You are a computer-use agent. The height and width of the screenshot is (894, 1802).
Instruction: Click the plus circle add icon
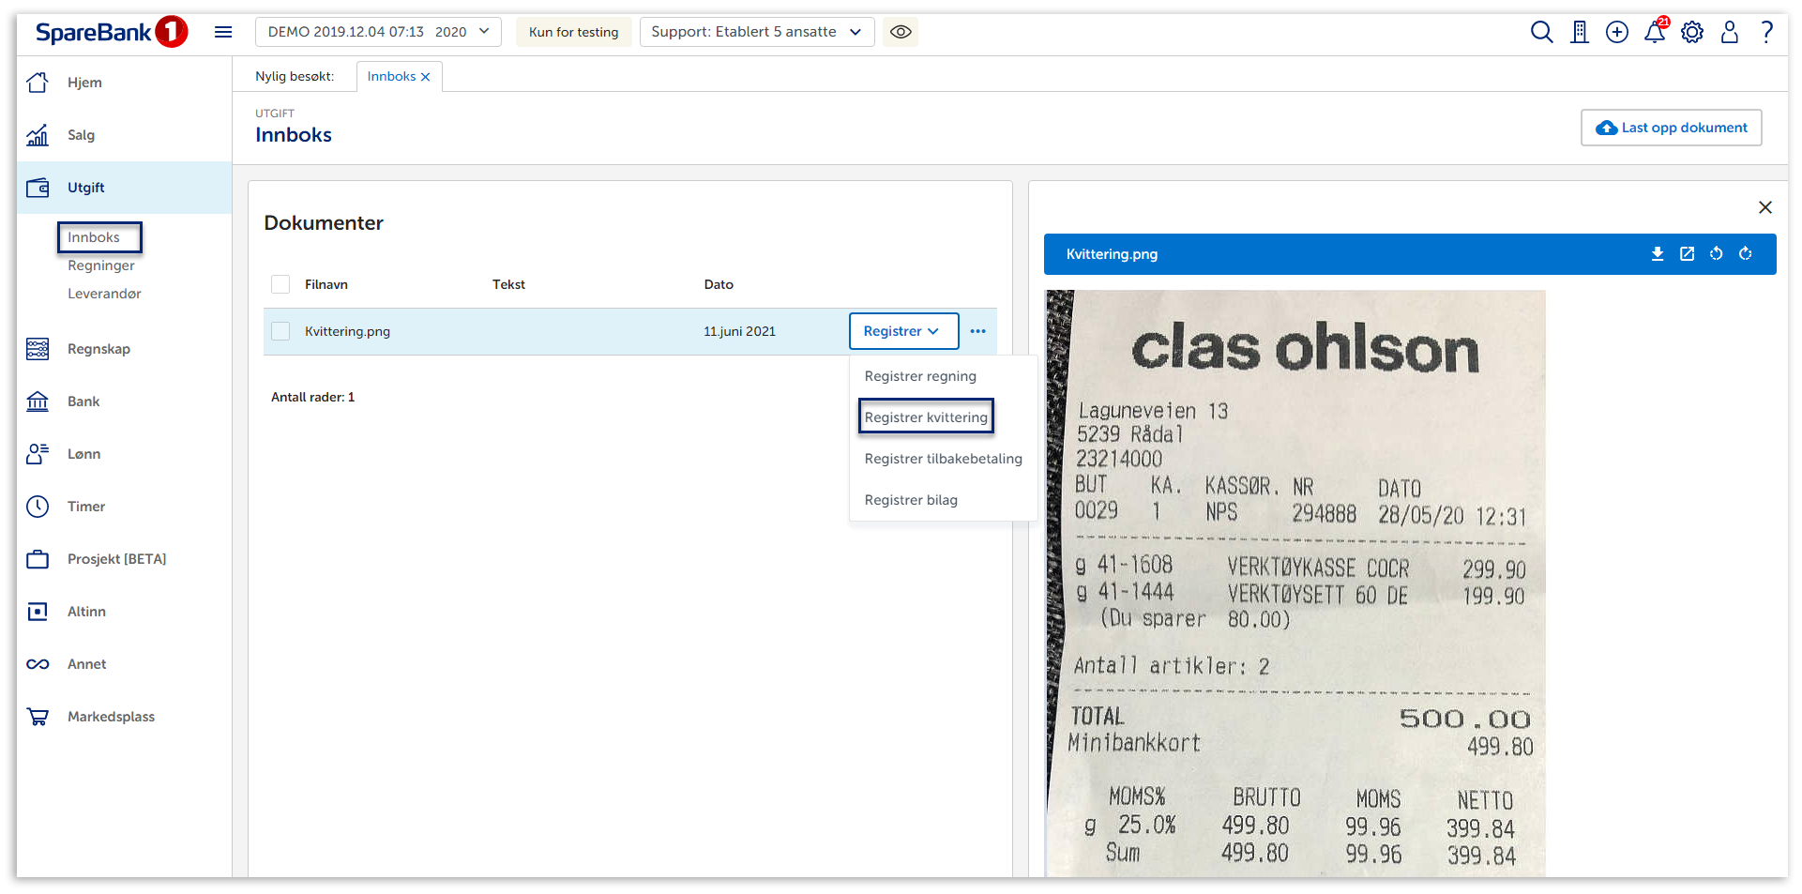[x=1617, y=32]
